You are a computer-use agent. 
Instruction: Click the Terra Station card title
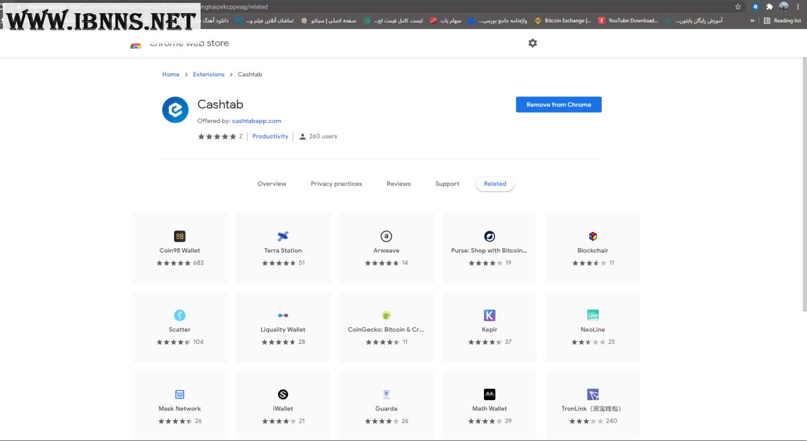coord(283,250)
